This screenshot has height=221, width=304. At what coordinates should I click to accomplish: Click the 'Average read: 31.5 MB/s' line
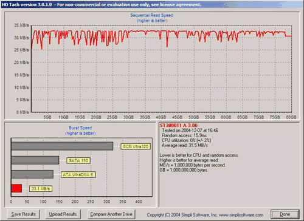(x=185, y=145)
